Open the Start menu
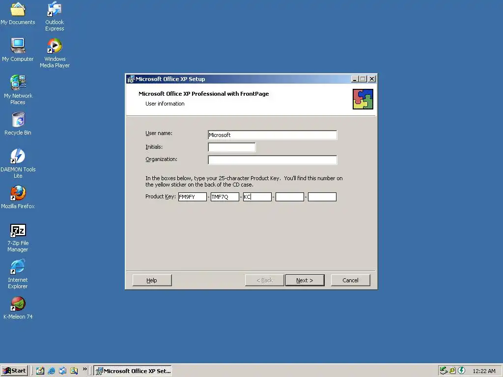503x377 pixels. [14, 371]
